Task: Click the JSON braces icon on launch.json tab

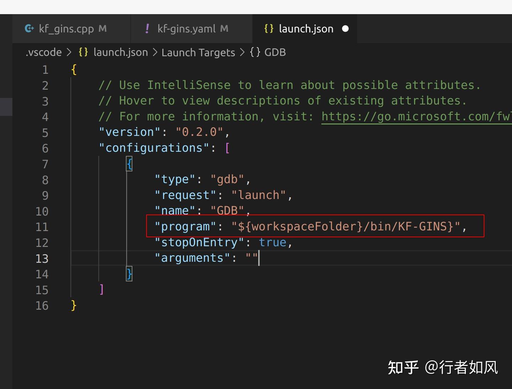Action: (269, 28)
